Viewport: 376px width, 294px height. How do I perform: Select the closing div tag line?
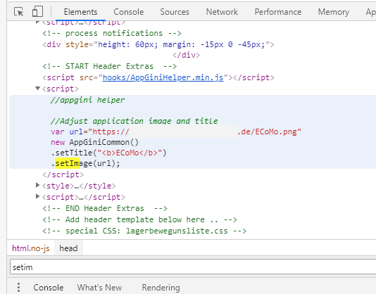(x=186, y=55)
